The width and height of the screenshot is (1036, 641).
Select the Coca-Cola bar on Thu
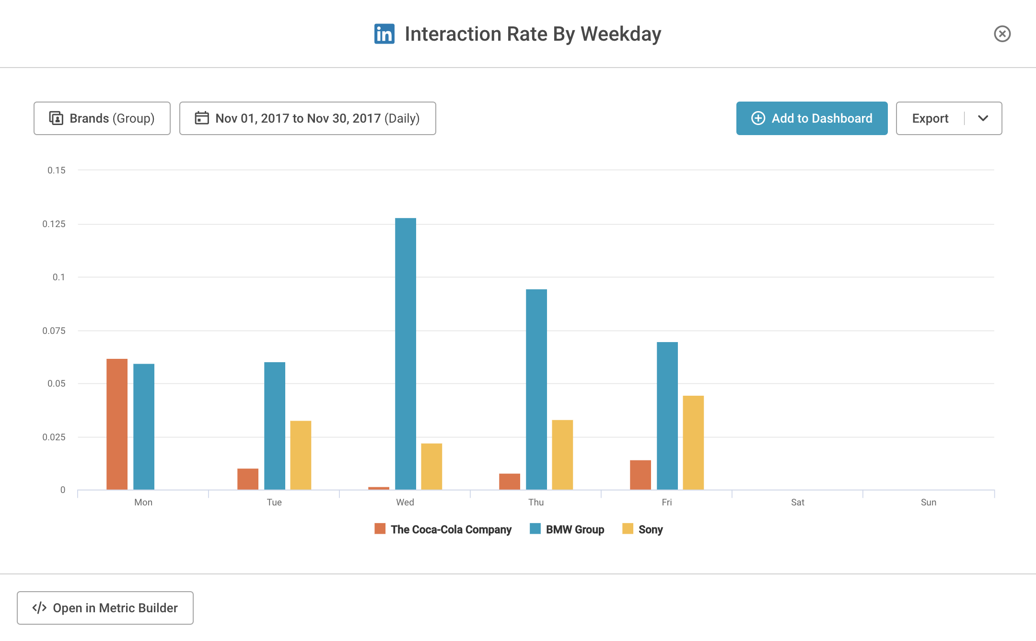(x=510, y=482)
